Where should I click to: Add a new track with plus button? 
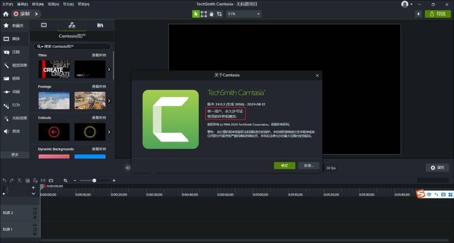(33, 188)
